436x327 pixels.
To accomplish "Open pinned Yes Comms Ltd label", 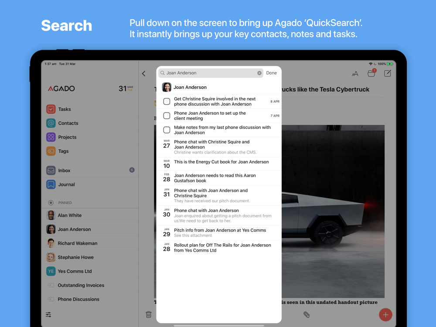I will [x=75, y=271].
